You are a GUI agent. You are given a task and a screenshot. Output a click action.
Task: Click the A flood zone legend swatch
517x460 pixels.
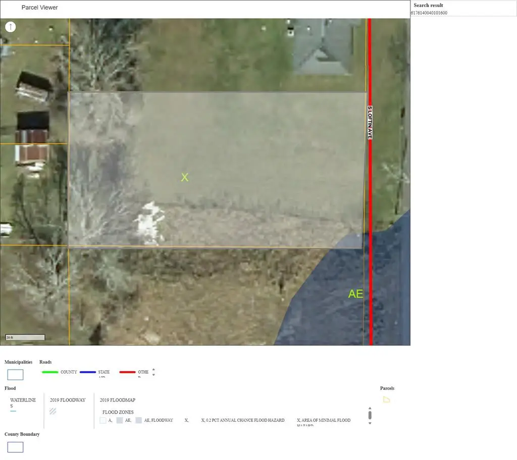click(x=103, y=420)
